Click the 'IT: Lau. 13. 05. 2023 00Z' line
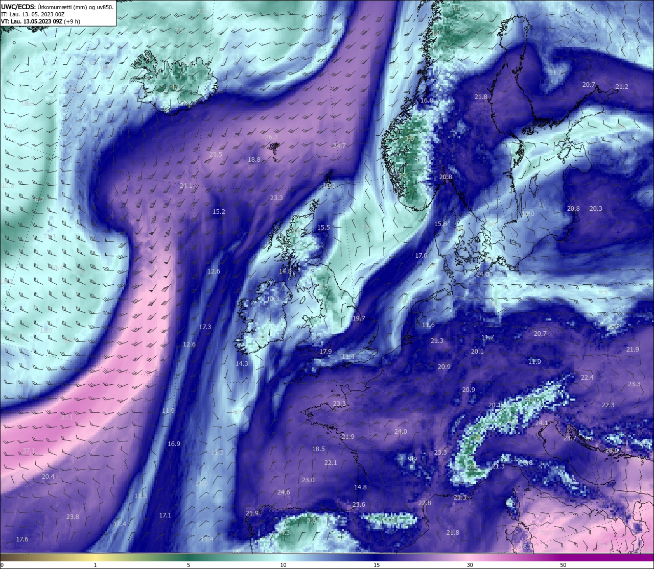This screenshot has width=654, height=569. [x=33, y=14]
